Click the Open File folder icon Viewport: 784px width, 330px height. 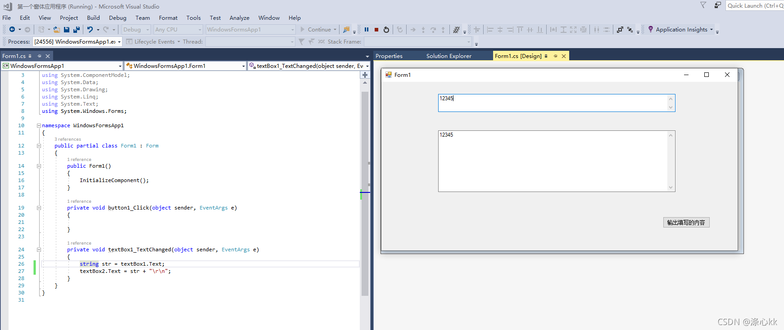coord(57,30)
